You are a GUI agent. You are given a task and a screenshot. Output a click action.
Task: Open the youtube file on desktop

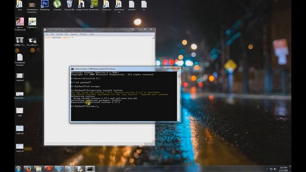point(131,5)
